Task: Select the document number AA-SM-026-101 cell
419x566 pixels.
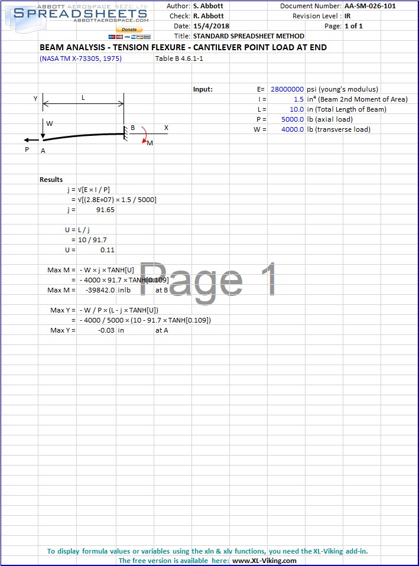Action: (370, 6)
